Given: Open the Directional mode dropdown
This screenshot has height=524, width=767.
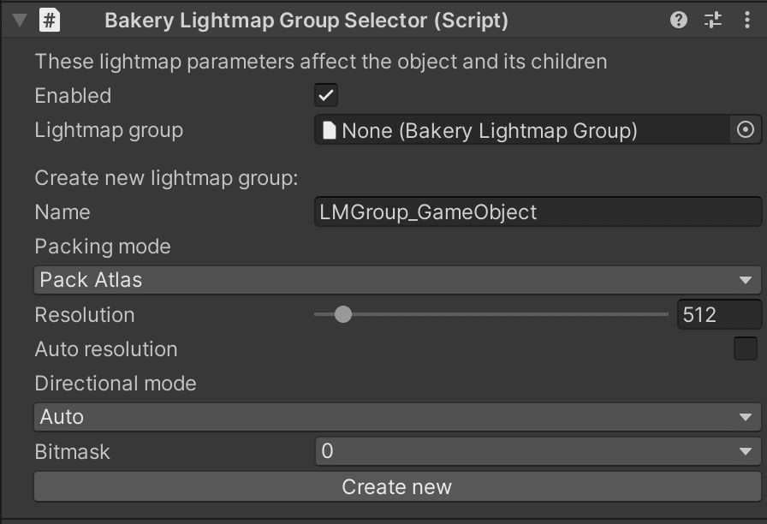Looking at the screenshot, I should [x=395, y=417].
